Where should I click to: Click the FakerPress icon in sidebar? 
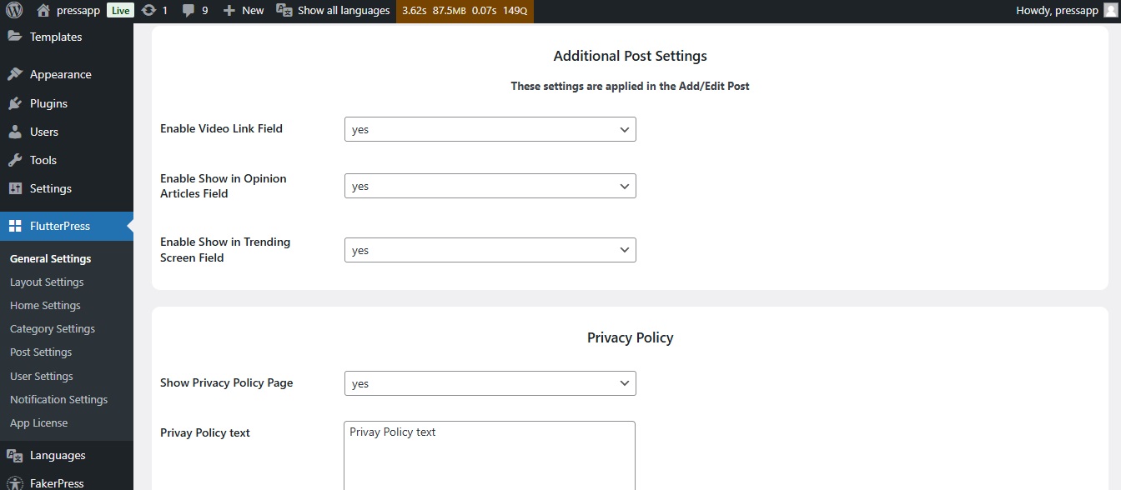coord(14,482)
